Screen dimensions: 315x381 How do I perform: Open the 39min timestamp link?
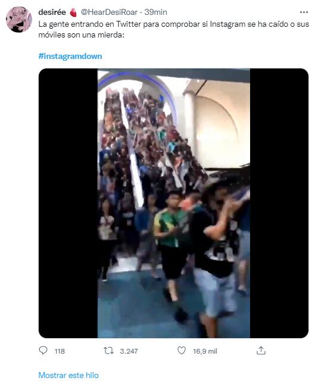[155, 12]
